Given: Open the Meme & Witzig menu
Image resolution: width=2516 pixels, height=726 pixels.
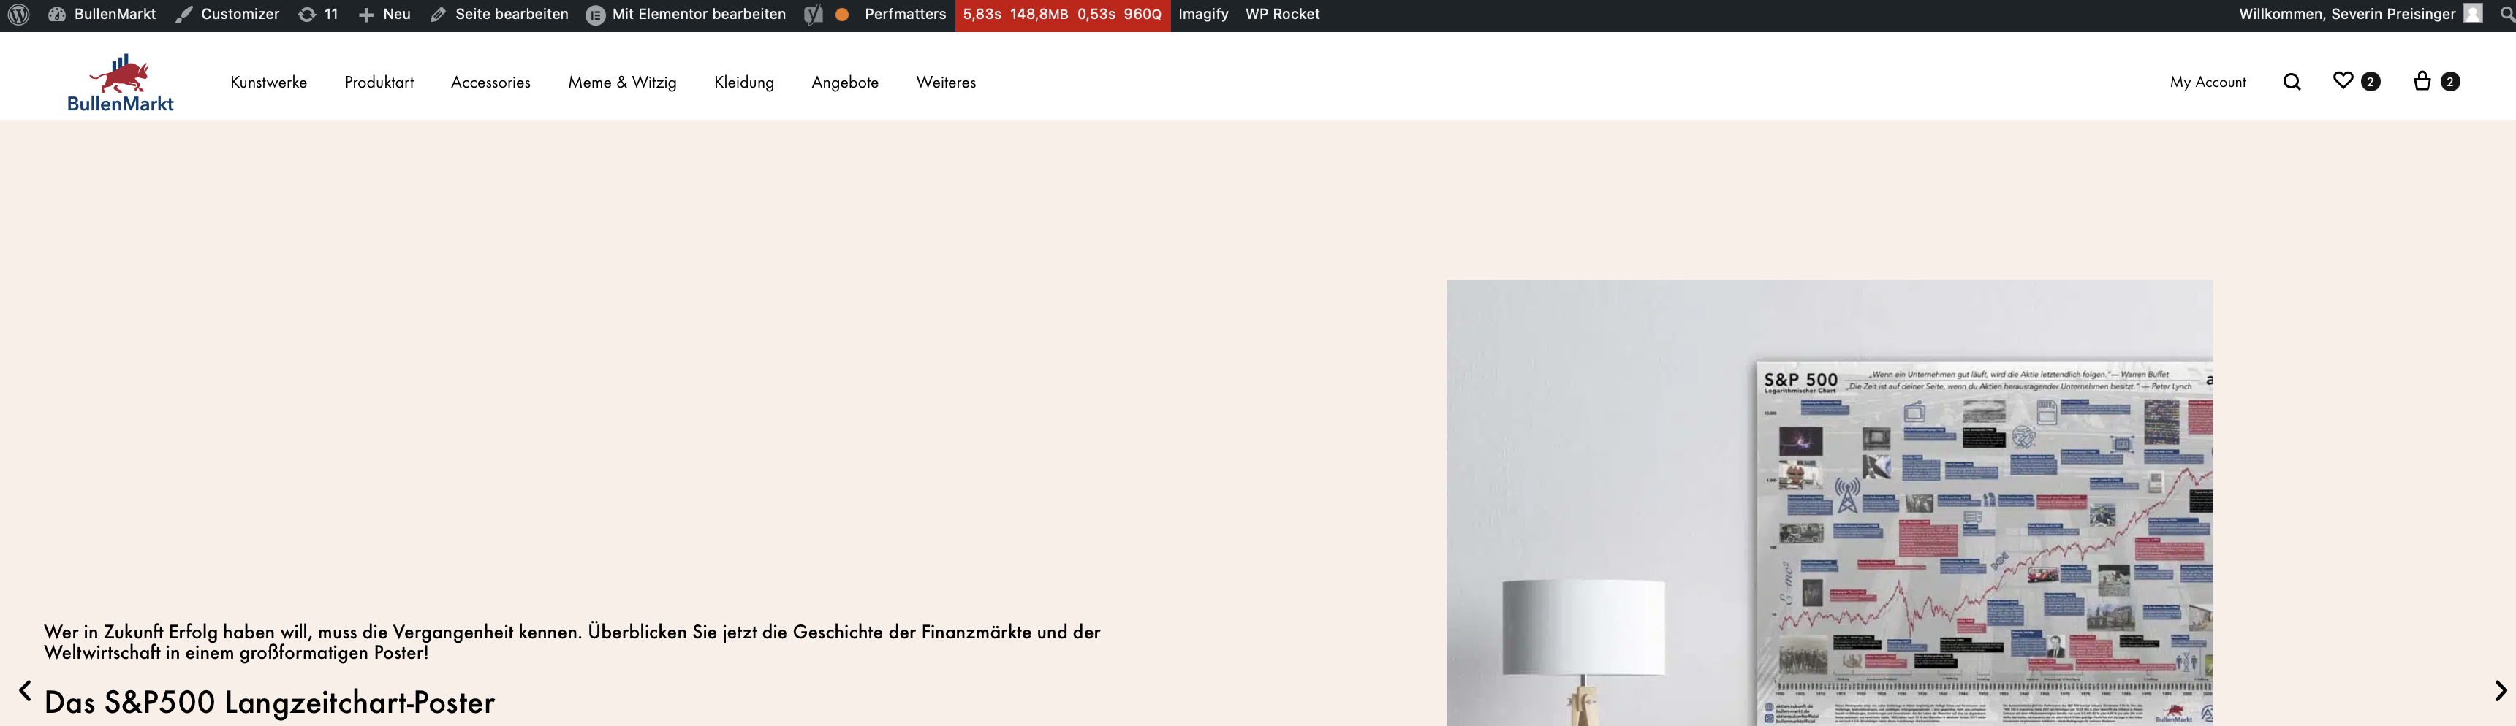Looking at the screenshot, I should point(622,82).
